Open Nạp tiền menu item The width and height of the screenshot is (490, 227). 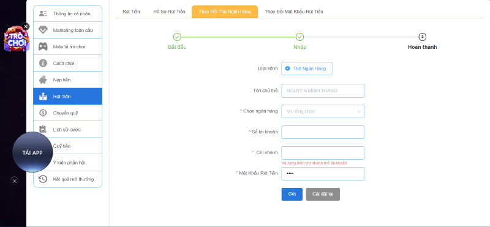pos(68,80)
